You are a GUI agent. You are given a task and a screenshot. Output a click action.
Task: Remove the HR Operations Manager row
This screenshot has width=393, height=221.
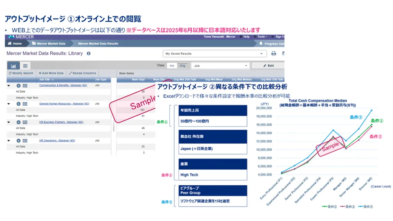pos(18,141)
